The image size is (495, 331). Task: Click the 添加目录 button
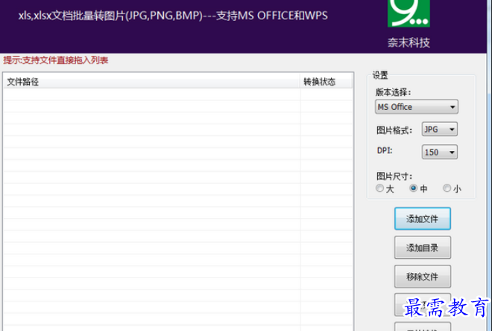[x=423, y=248]
